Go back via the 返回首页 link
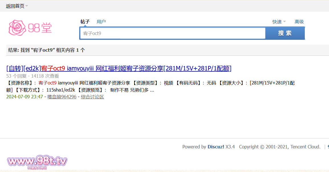This screenshot has width=329, height=172. 15,6
